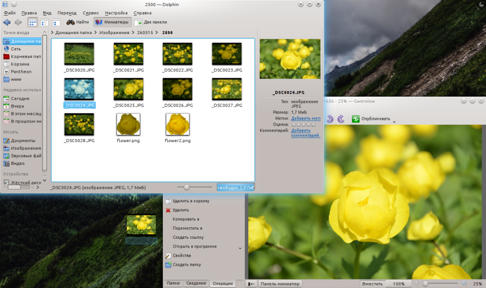The image size is (486, 288).
Task: Click Копировать в action
Action: (x=186, y=219)
